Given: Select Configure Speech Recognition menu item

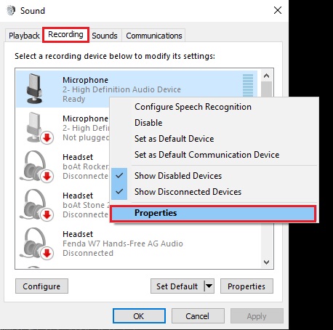Looking at the screenshot, I should coord(193,107).
